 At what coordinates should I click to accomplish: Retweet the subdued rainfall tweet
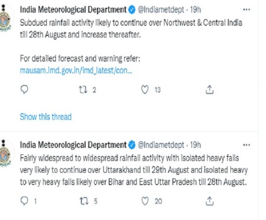pos(83,89)
